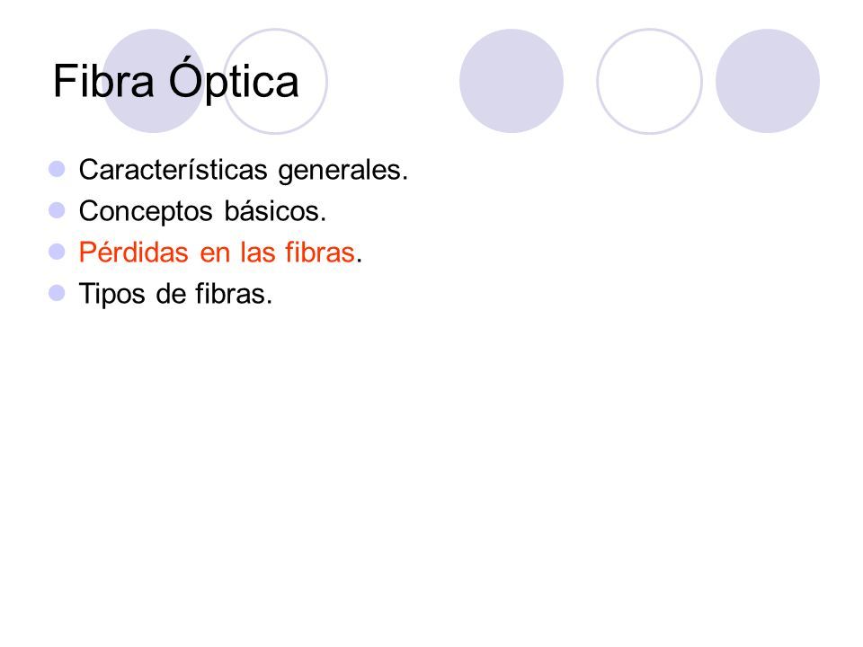Image resolution: width=863 pixels, height=647 pixels.
Task: Click the red "Pérdidas en las fibras" text
Action: (x=217, y=252)
